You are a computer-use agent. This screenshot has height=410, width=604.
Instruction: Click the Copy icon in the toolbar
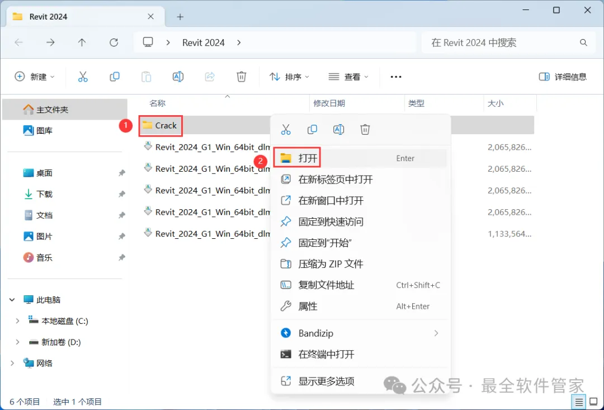coord(115,77)
